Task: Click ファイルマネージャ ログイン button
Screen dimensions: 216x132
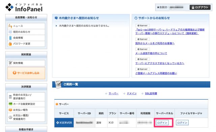Action: pos(182,123)
